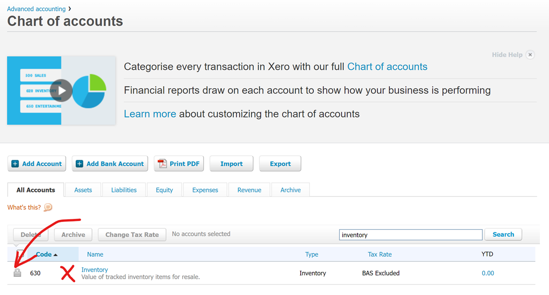Image resolution: width=549 pixels, height=295 pixels.
Task: Click the plus icon on Add Account
Action: 15,164
